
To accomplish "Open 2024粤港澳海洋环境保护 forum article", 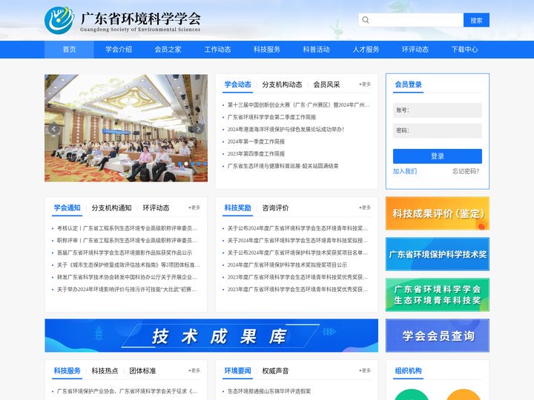I will coord(286,129).
